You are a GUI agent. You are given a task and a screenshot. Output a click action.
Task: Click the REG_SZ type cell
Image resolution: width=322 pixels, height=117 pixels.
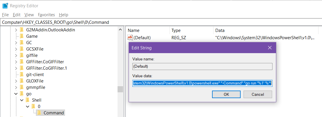(x=179, y=38)
